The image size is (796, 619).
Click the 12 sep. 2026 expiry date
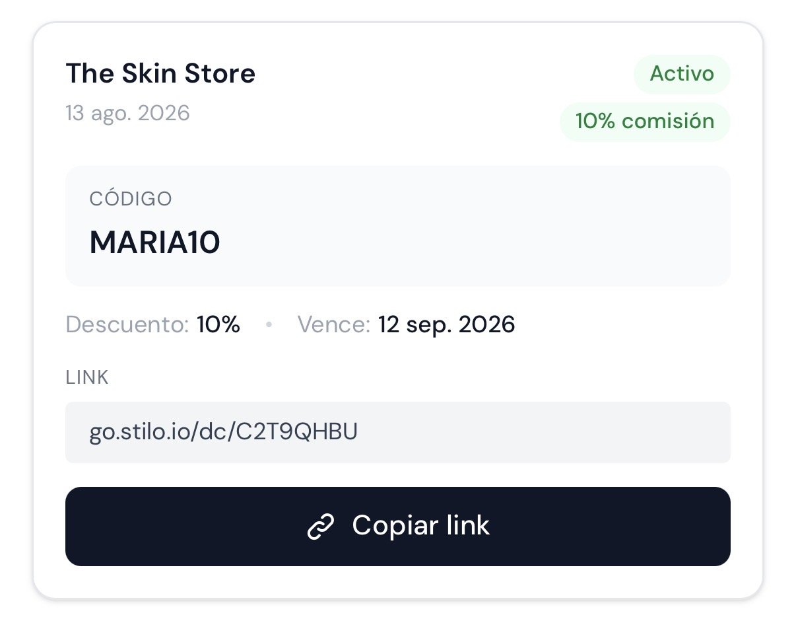pos(446,324)
